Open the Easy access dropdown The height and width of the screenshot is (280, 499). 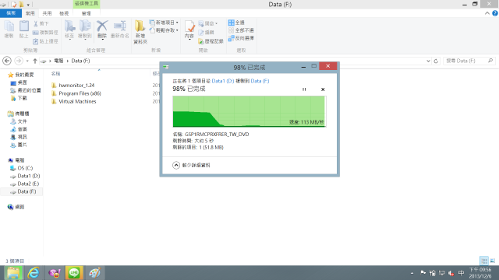[164, 30]
